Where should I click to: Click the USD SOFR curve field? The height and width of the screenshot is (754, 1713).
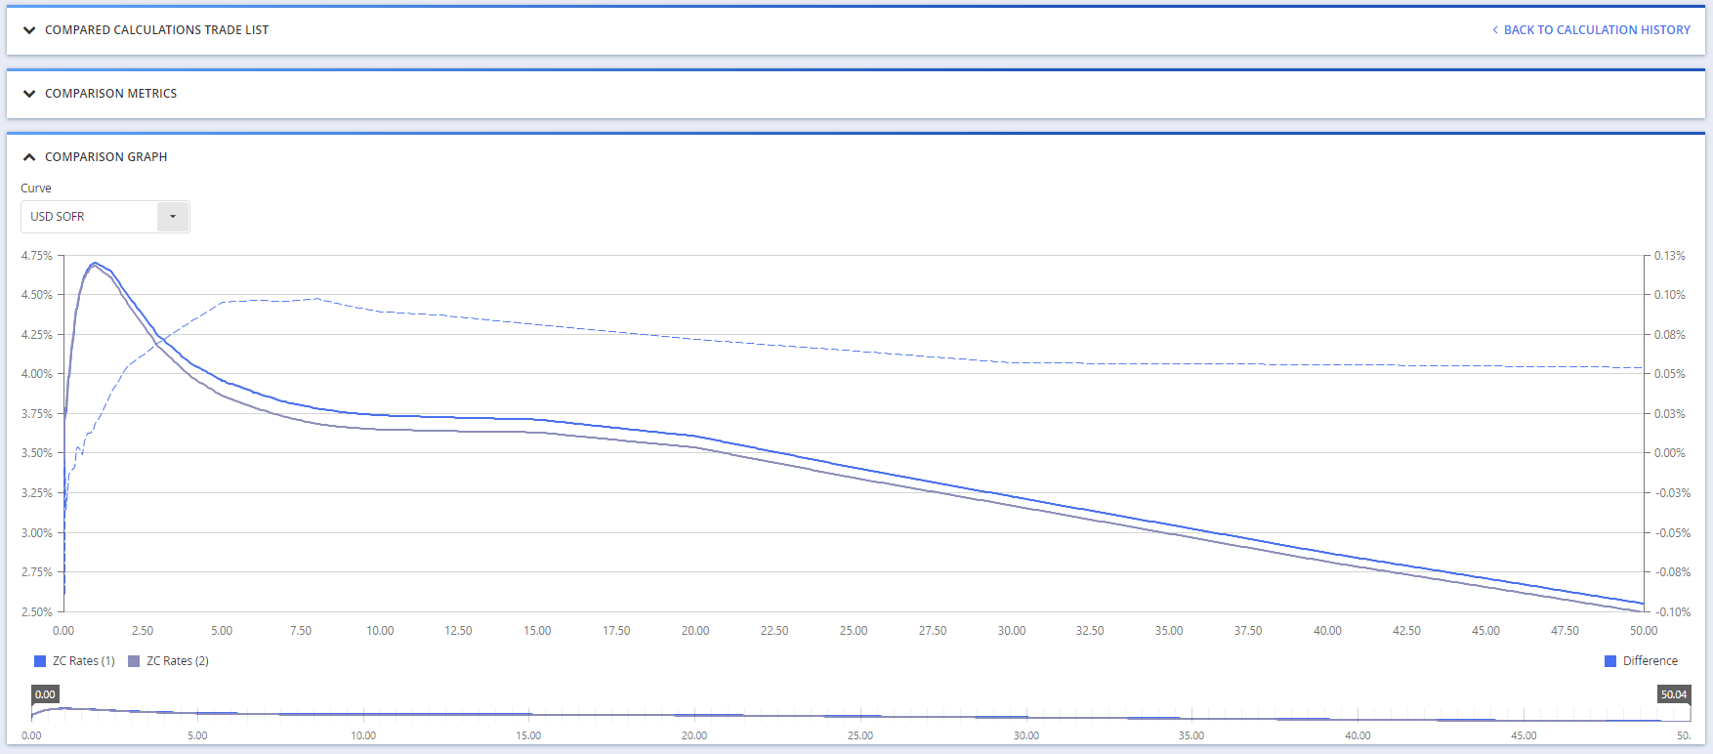90,217
